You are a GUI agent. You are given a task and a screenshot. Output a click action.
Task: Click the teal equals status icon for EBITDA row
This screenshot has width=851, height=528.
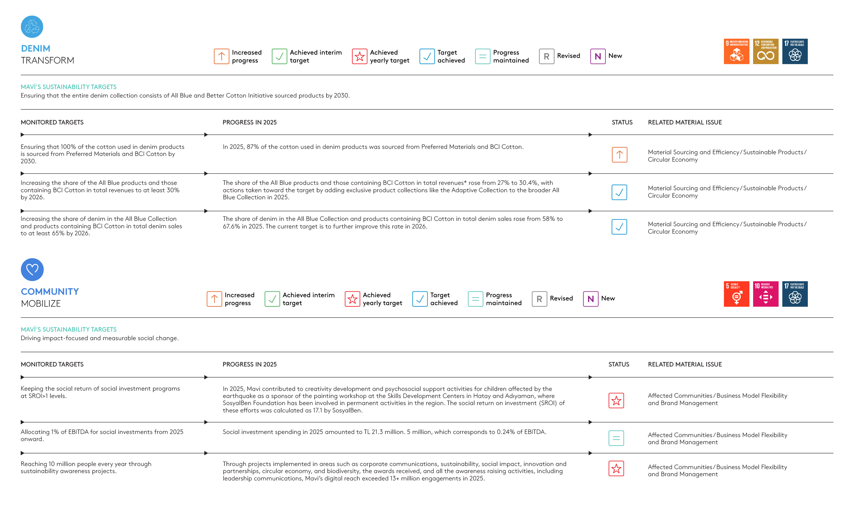(x=616, y=438)
